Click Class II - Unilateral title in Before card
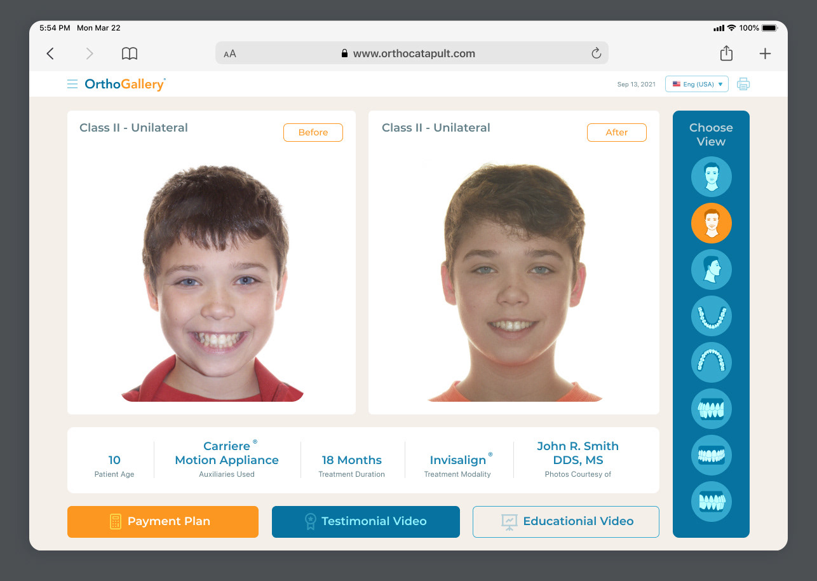Image resolution: width=817 pixels, height=581 pixels. pos(133,128)
